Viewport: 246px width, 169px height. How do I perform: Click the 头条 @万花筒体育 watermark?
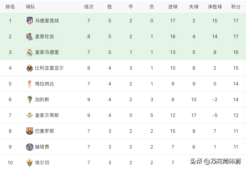216,161
